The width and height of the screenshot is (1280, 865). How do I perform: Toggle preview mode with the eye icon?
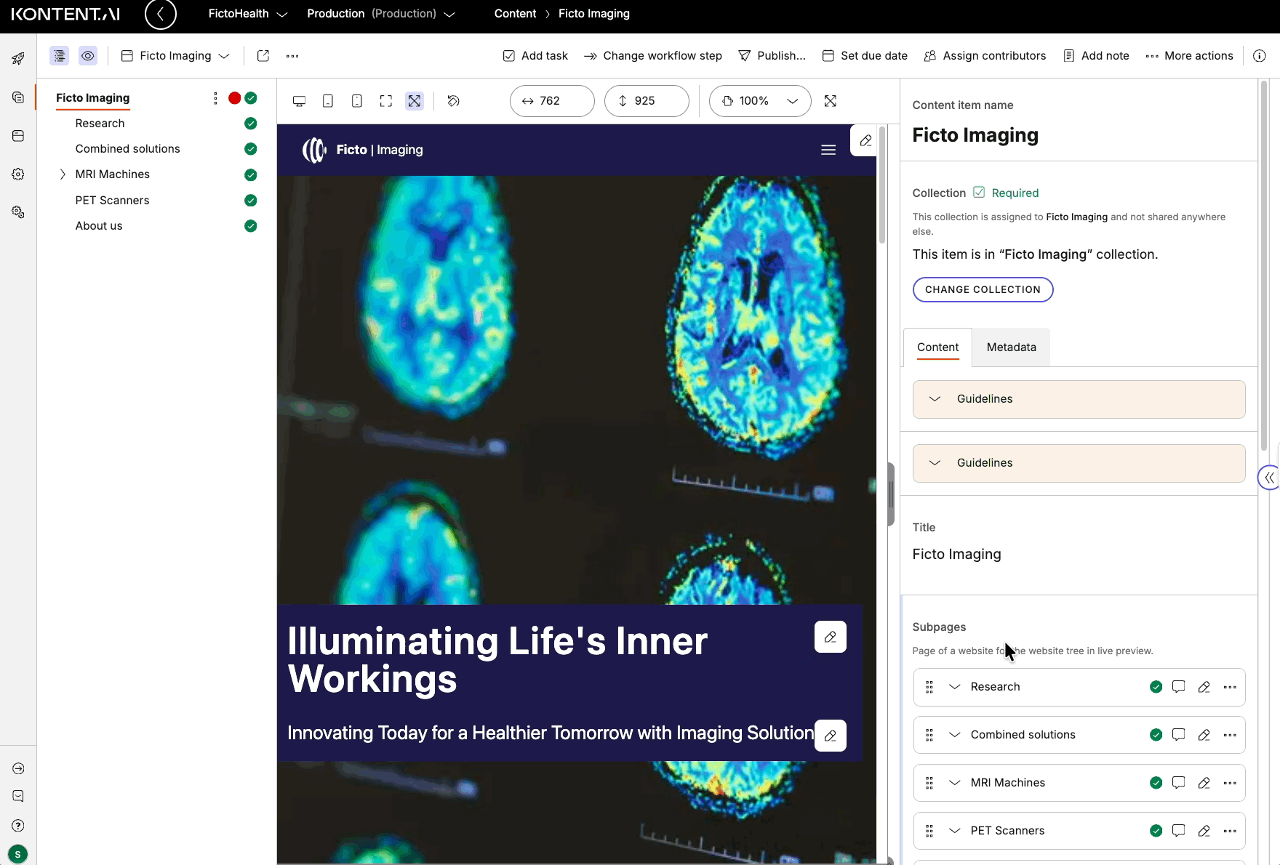point(88,56)
